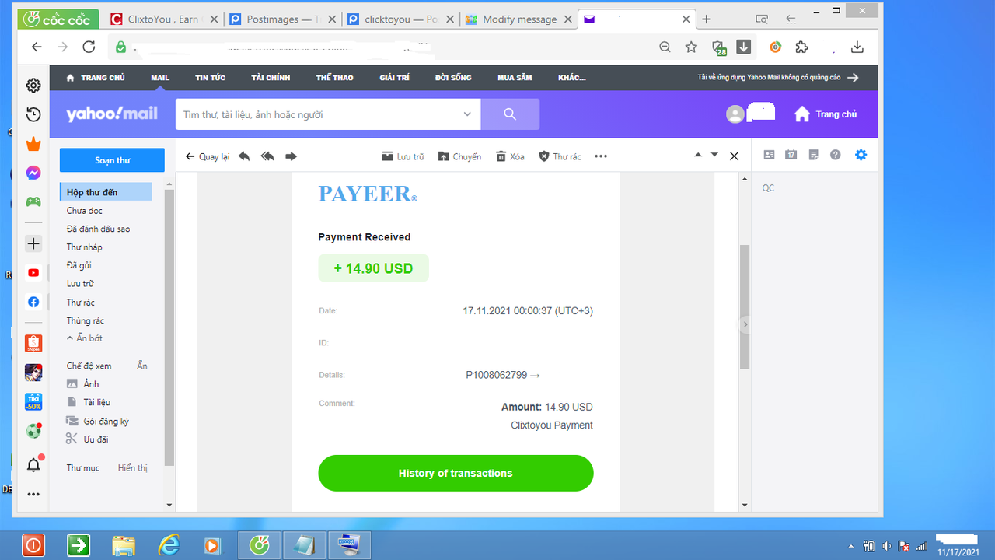Collapse right side panel chevron

click(745, 324)
